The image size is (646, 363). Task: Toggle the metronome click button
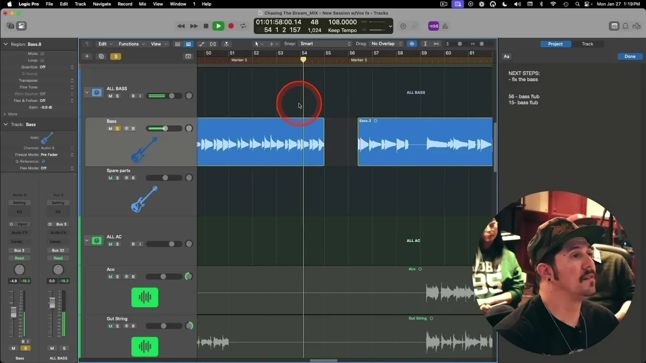[x=446, y=26]
